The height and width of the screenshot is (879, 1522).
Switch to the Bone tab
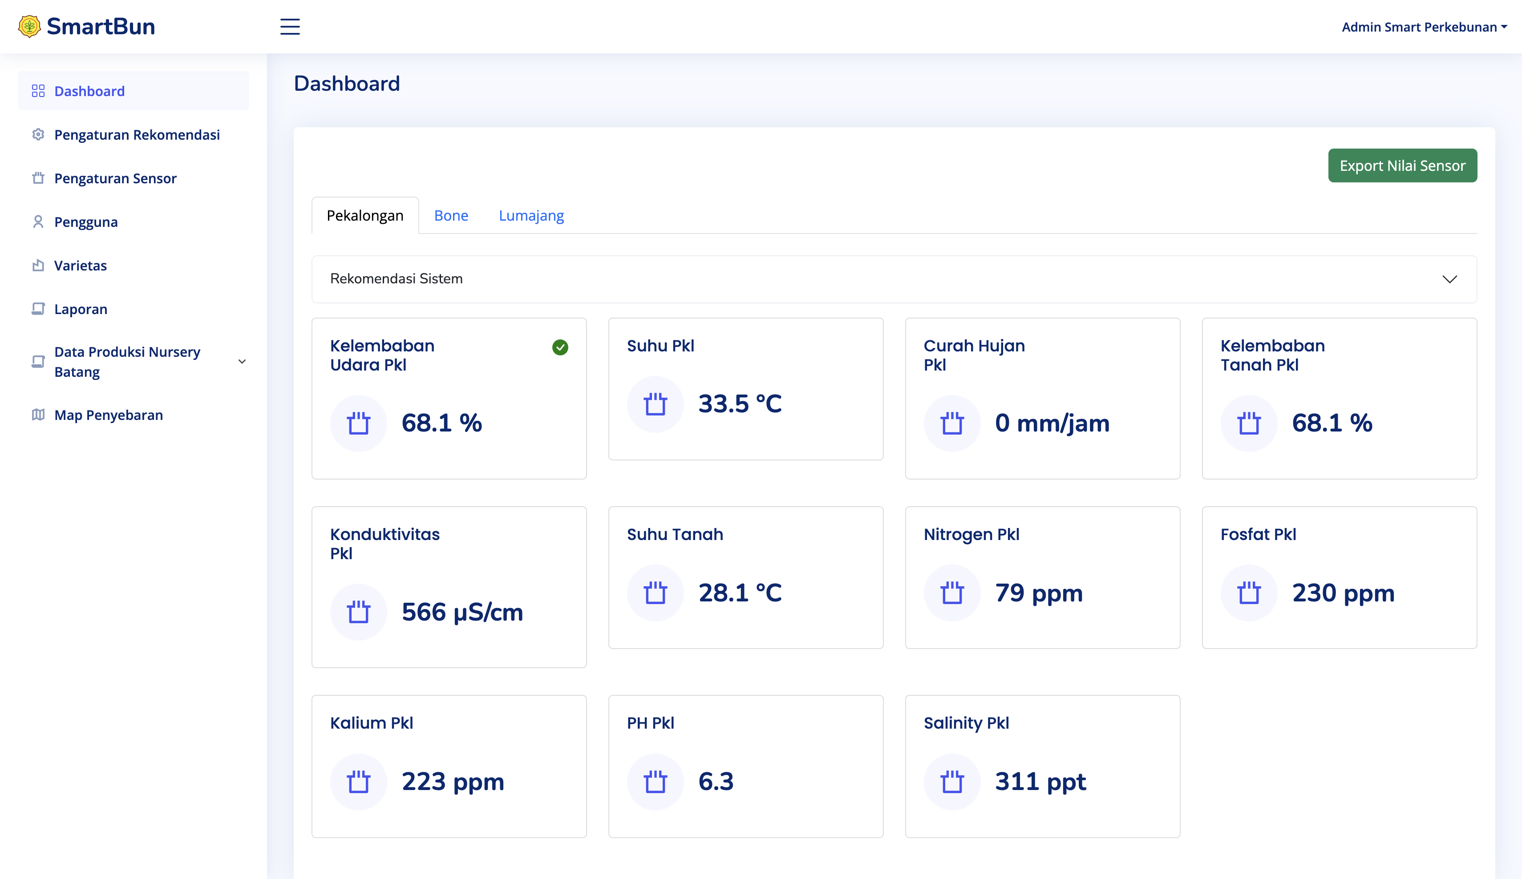[x=451, y=215]
